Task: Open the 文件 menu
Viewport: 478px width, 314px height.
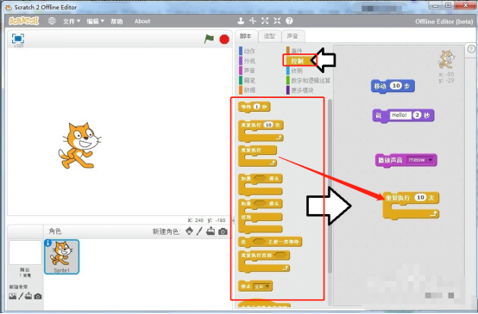Action: [x=72, y=22]
